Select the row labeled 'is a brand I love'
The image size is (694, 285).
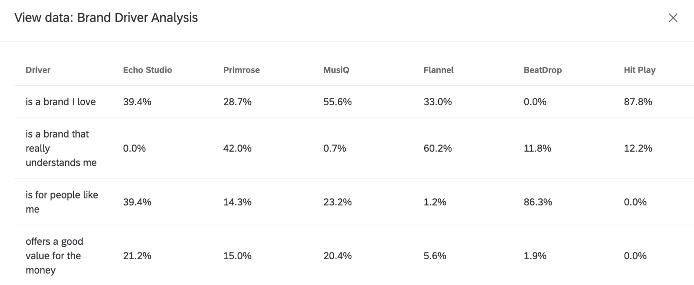60,102
